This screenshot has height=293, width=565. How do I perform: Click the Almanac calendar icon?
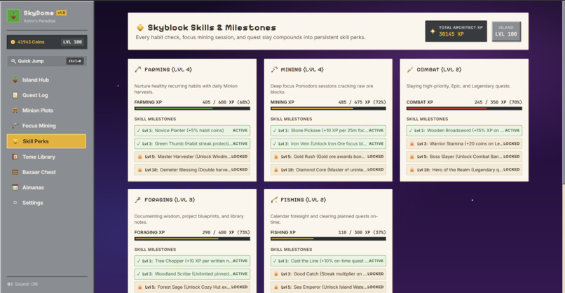tap(15, 187)
